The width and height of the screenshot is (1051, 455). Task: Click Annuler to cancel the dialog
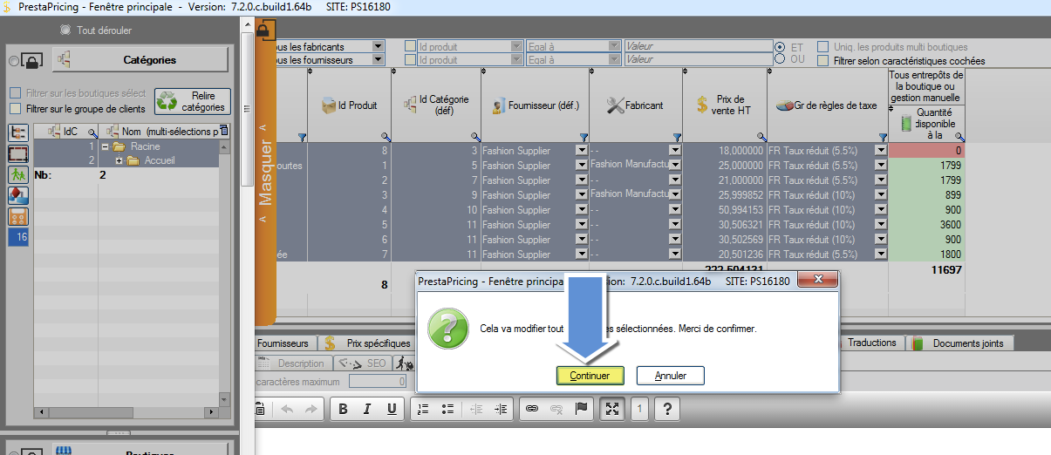click(x=670, y=376)
